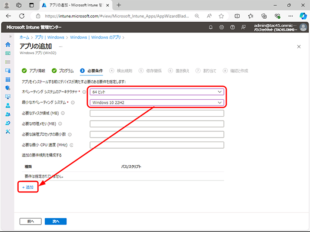Open tab actions menu icon

point(31,5)
